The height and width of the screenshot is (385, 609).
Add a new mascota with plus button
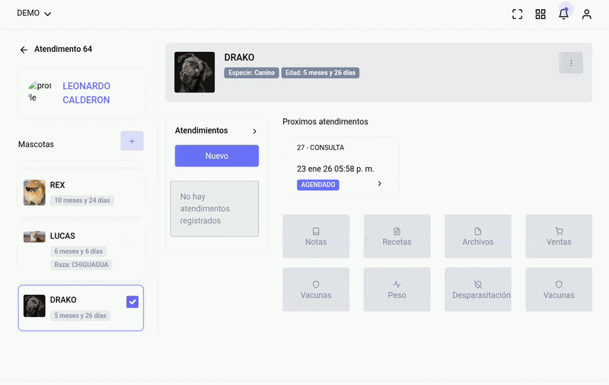pos(132,141)
